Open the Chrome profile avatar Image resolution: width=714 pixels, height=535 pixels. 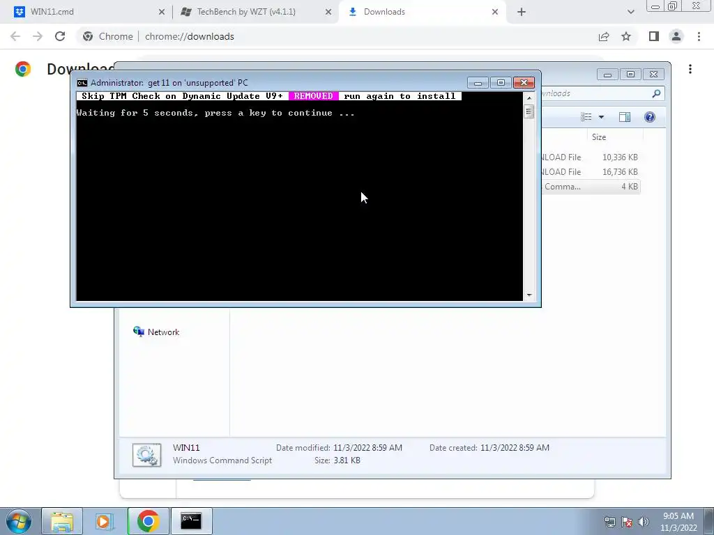click(676, 36)
